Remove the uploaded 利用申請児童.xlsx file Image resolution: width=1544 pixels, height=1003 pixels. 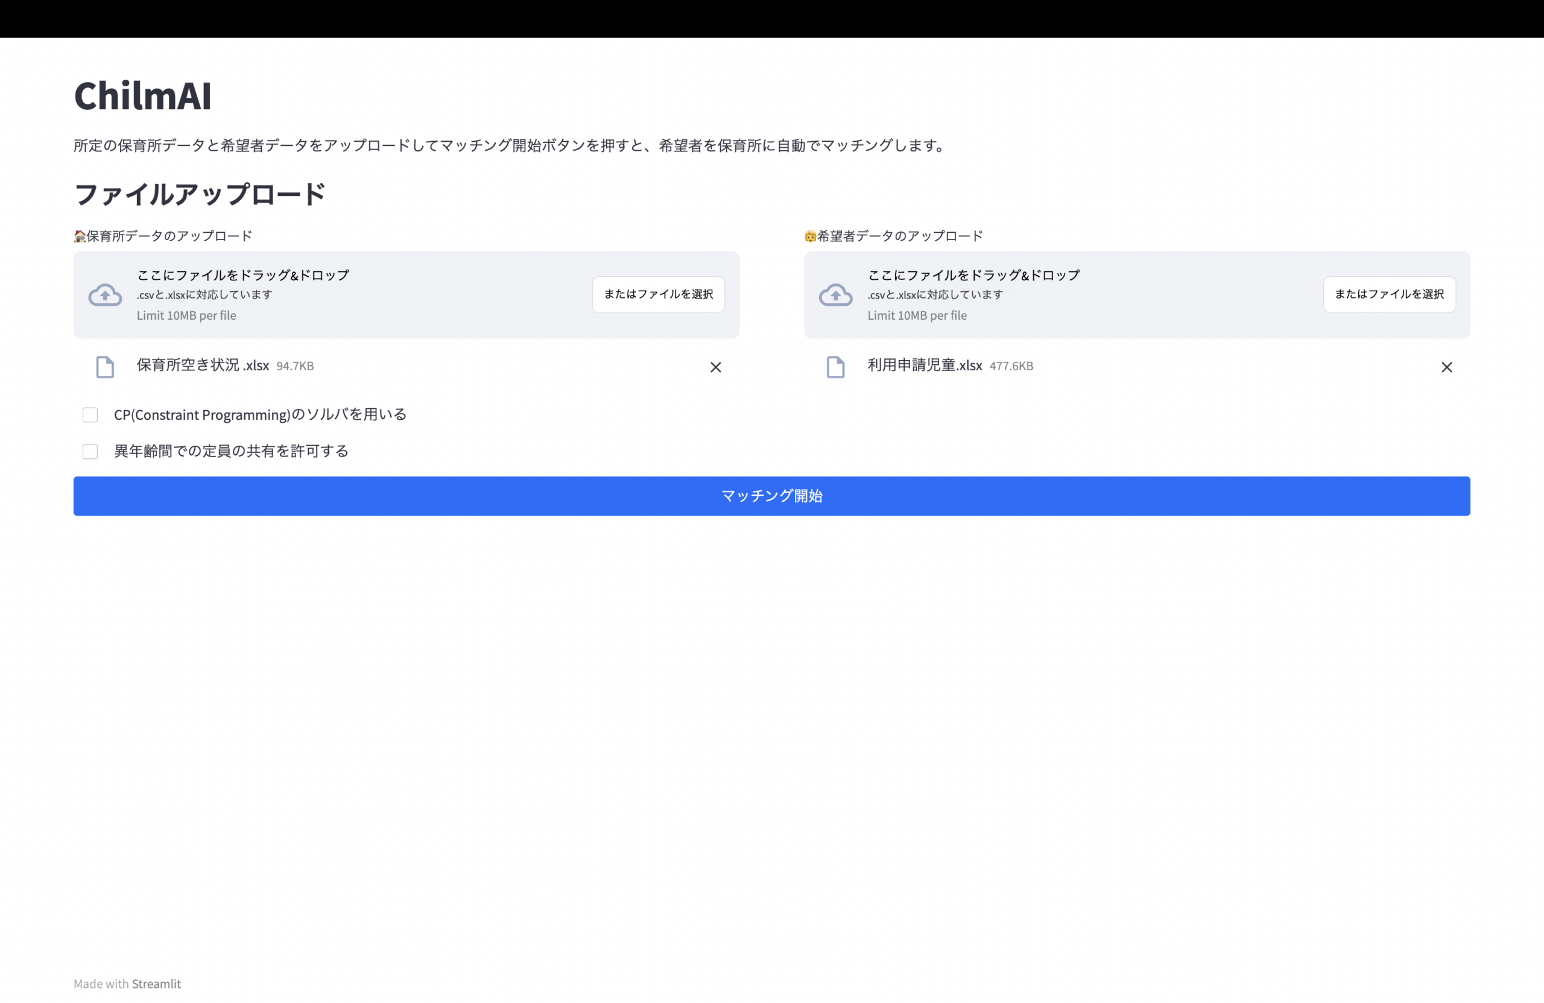click(1447, 367)
